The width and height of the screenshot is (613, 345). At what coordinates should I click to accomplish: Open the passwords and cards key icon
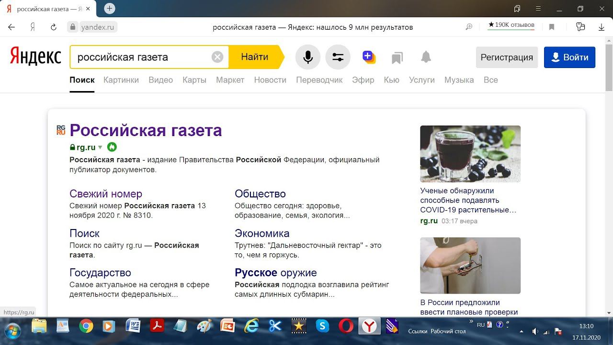point(580,27)
